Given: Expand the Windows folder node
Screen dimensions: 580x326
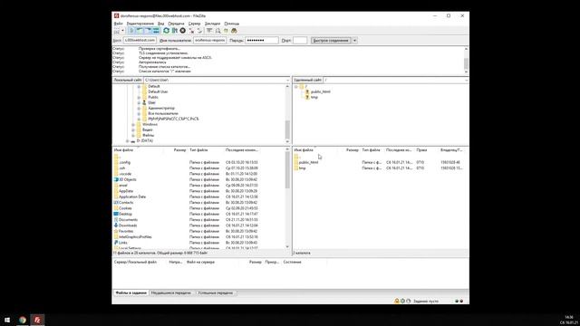Looking at the screenshot, I should [133, 125].
